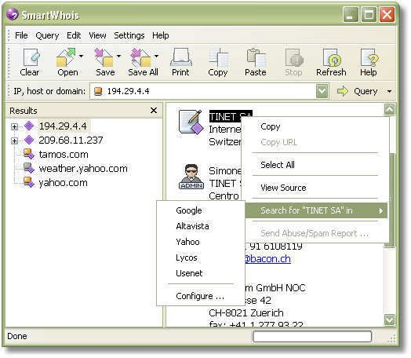
Task: Click the purple diamond icon for 194.29.4.4
Action: 29,126
